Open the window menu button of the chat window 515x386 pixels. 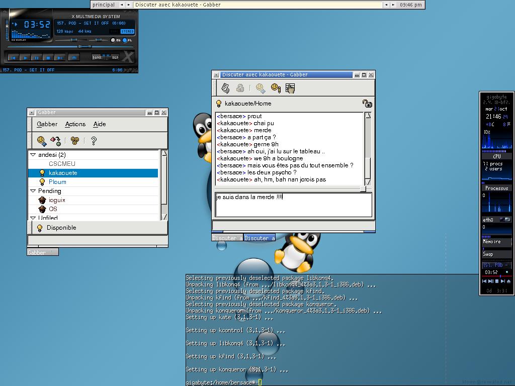click(x=216, y=75)
